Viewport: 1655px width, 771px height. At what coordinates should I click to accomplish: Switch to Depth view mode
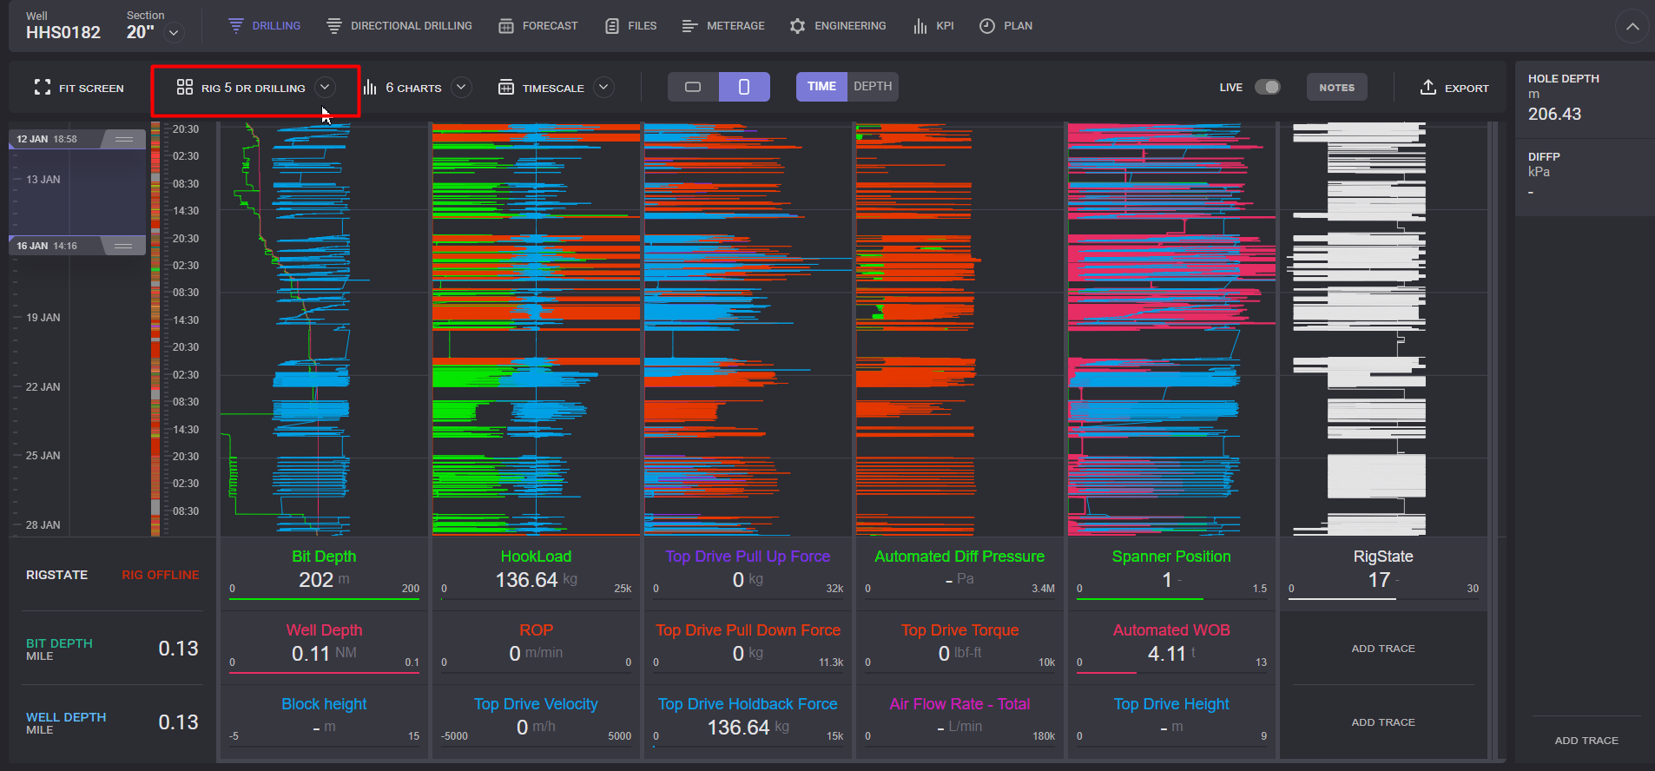[x=872, y=86]
